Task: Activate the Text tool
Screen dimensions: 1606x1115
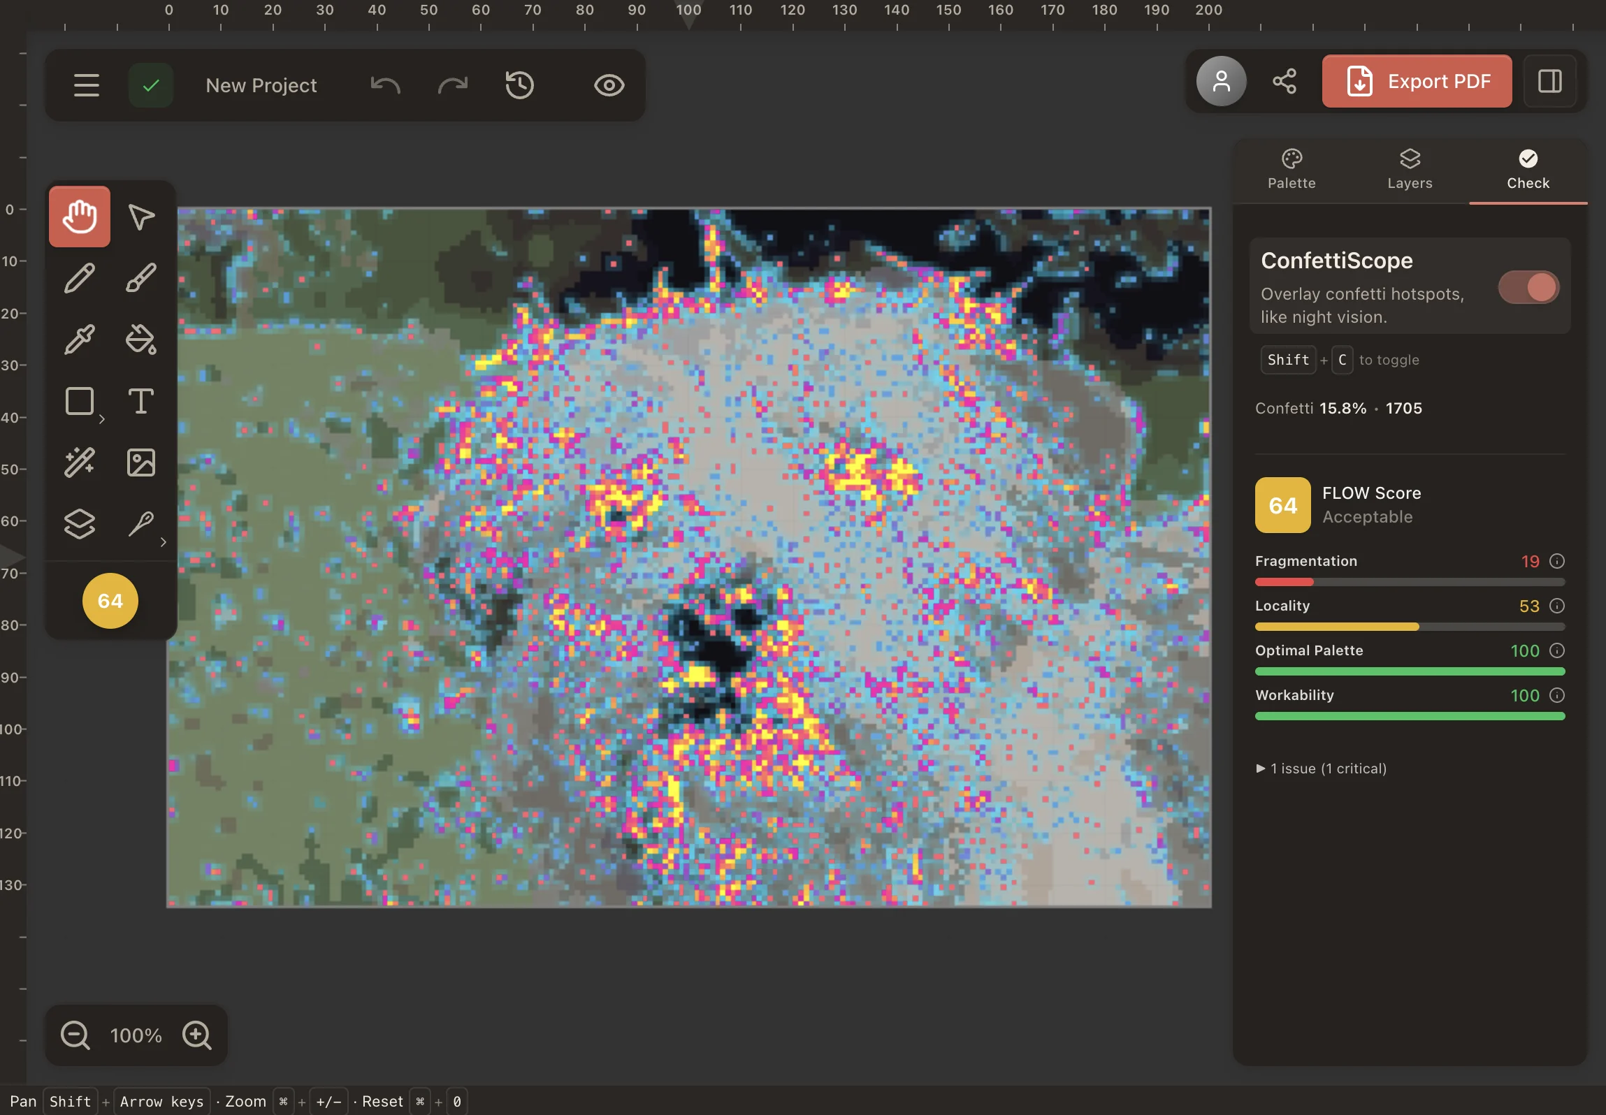Action: click(141, 401)
